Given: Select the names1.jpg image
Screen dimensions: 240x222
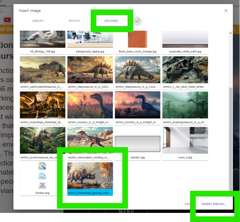Looking at the screenshot, I should [x=138, y=143].
